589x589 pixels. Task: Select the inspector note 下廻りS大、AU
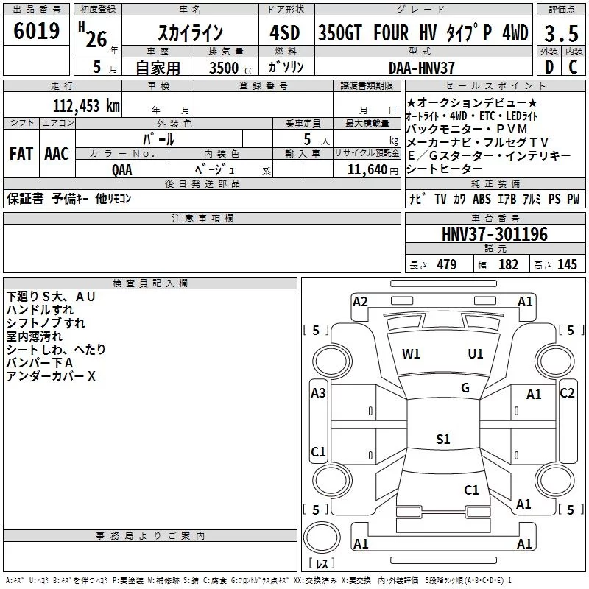coord(51,297)
